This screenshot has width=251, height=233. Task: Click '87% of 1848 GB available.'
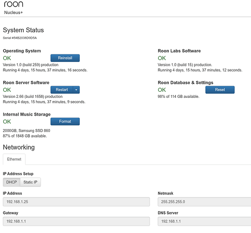pos(25,136)
